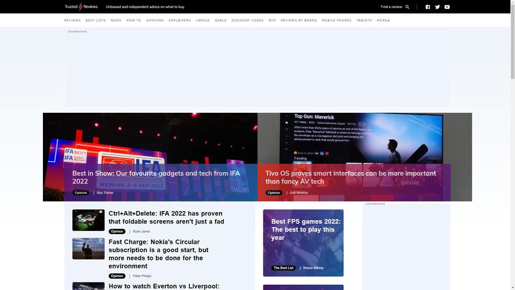Image resolution: width=515 pixels, height=290 pixels.
Task: Open the How To section
Action: tap(134, 20)
